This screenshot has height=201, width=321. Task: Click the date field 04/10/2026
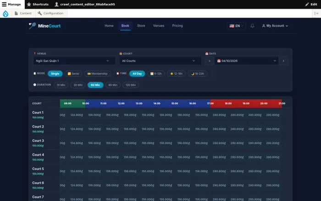click(247, 61)
